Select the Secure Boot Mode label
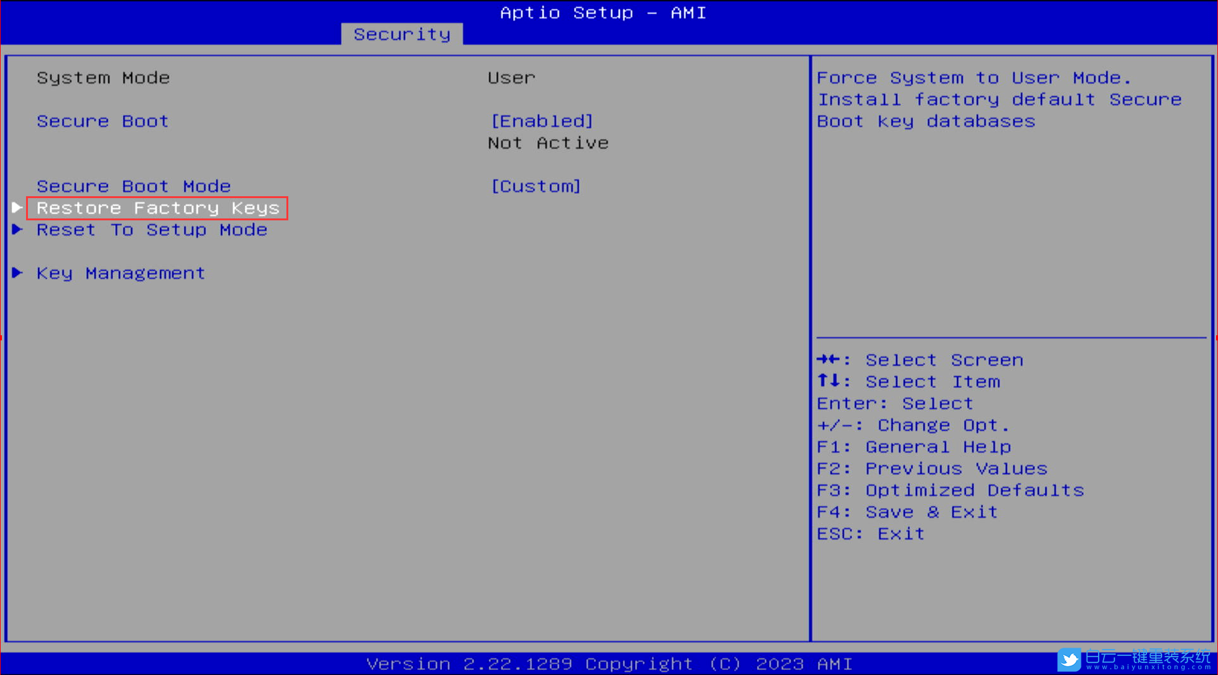This screenshot has height=675, width=1218. coord(133,186)
